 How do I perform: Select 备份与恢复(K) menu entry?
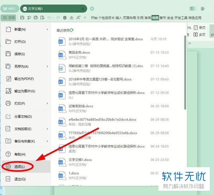click(x=26, y=141)
